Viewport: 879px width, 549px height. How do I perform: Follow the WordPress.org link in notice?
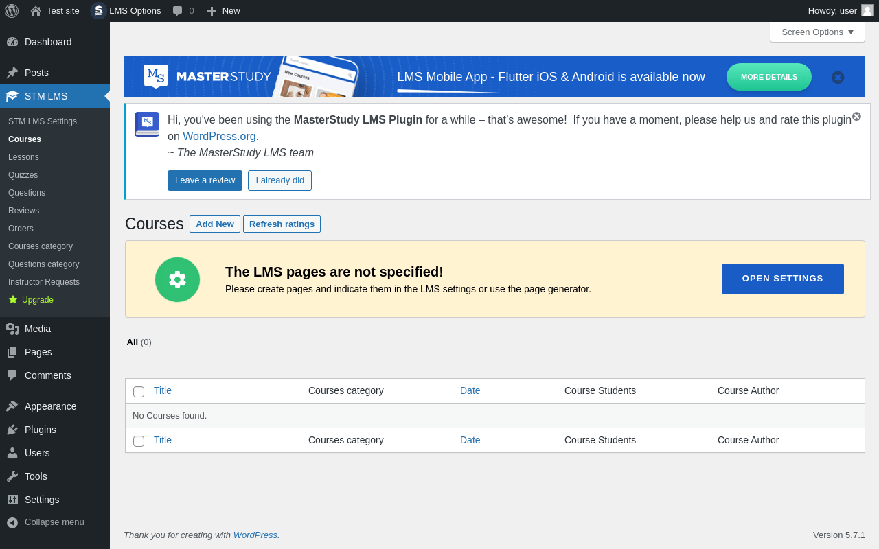click(x=219, y=136)
